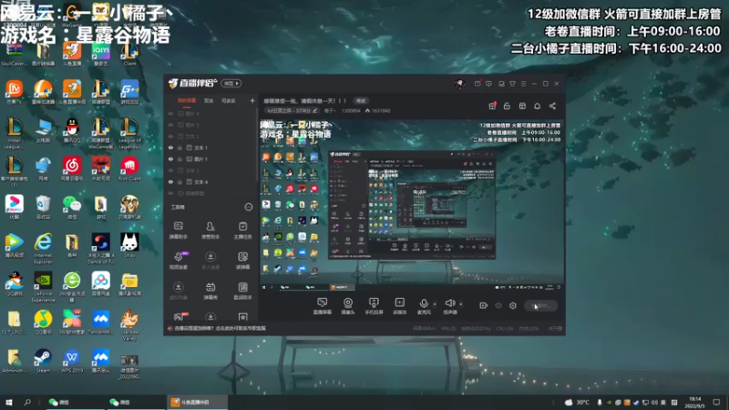Open the gift box icon with red badge
The height and width of the screenshot is (410, 729).
(x=492, y=106)
